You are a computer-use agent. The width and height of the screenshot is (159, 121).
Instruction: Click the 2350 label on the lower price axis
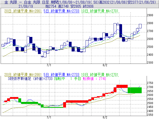coord(150,115)
